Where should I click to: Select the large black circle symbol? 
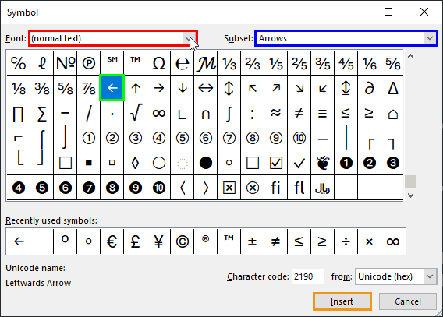206,163
